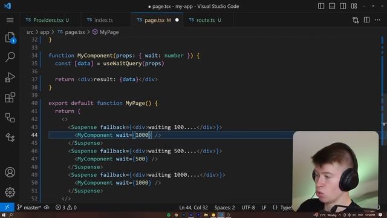Open Customize Layout icon
Screen dimensions: 387x218
pyautogui.click(x=354, y=6)
